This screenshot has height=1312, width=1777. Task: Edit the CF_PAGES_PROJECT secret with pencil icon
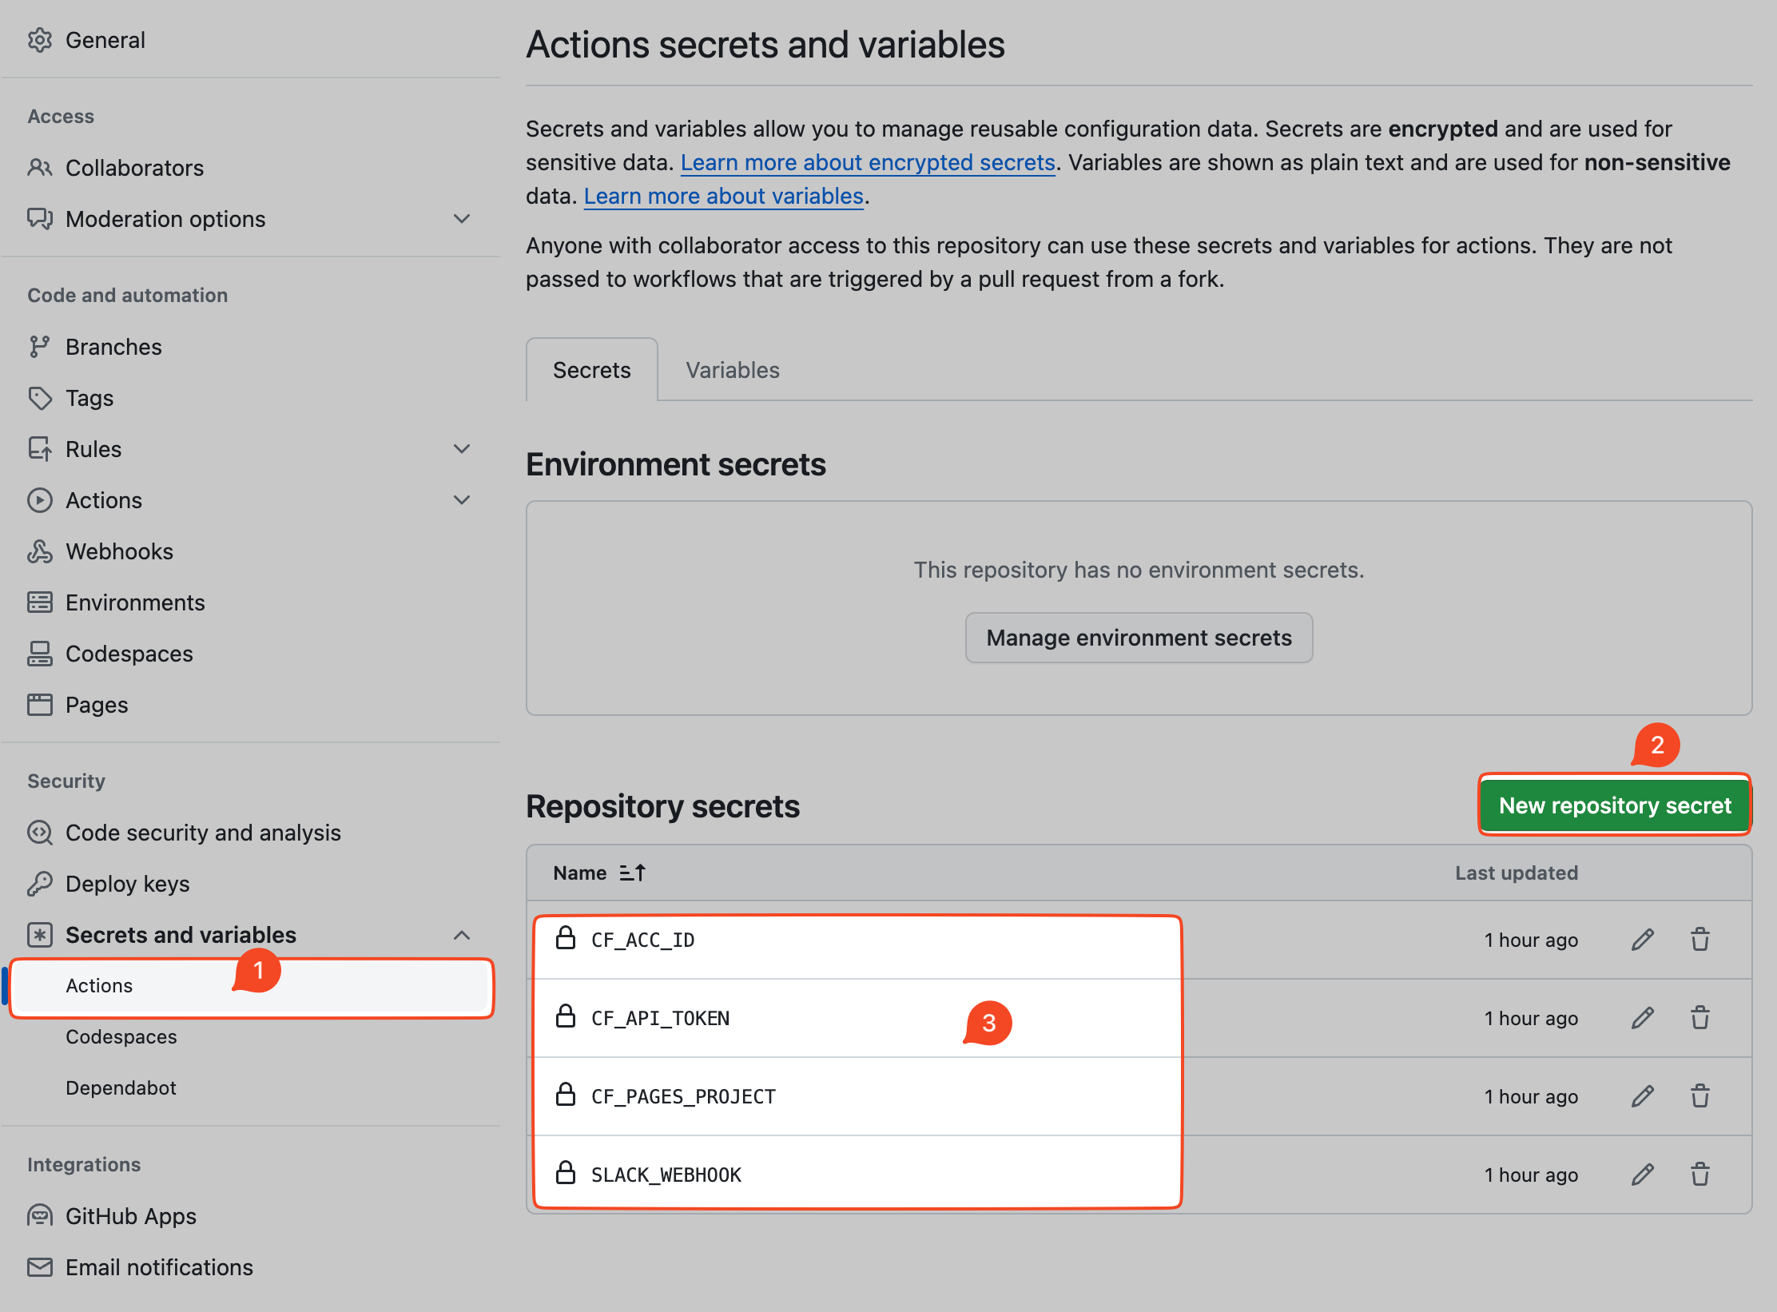[1642, 1096]
